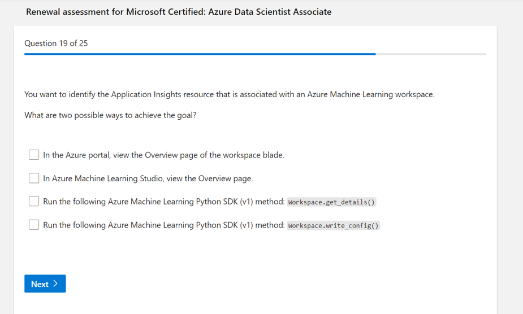The height and width of the screenshot is (314, 523).
Task: Click the Workspace.write_config() code snippet
Action: tap(333, 226)
